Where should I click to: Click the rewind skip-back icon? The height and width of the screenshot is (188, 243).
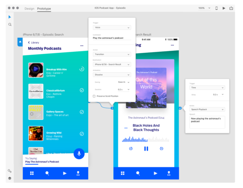coord(131,149)
